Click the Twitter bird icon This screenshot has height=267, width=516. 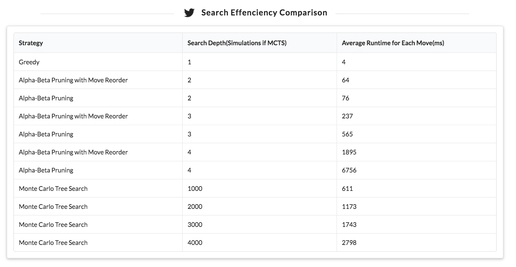(x=189, y=13)
